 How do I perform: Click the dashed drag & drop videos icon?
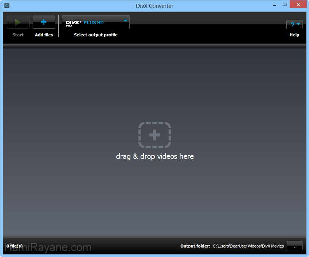tap(155, 135)
